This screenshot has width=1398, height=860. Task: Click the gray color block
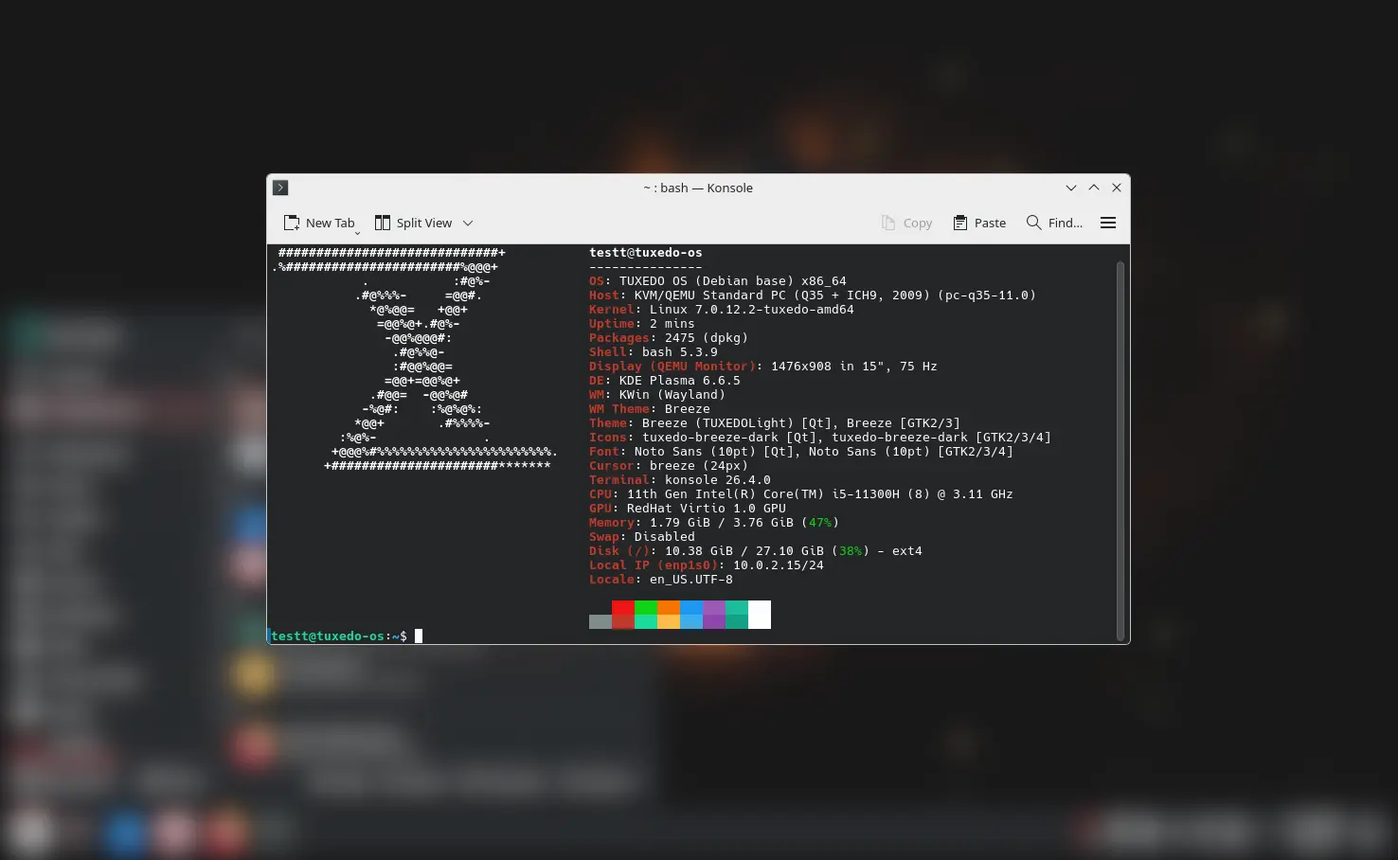[600, 621]
